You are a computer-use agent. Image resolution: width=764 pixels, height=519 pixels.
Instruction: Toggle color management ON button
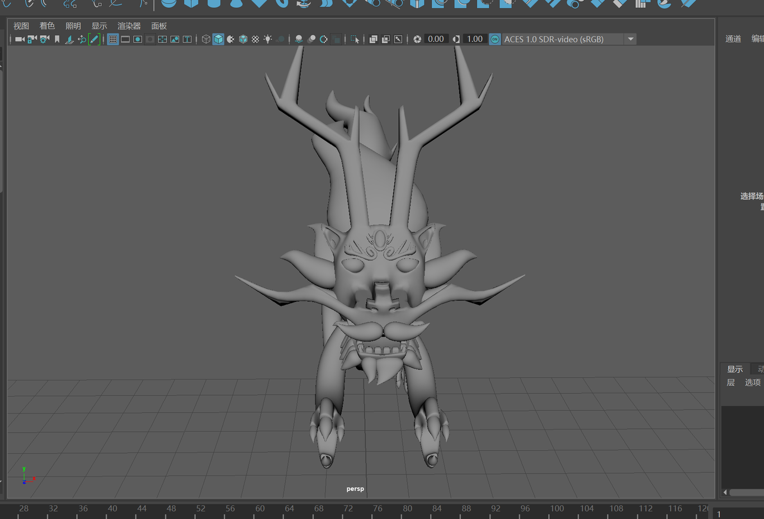pyautogui.click(x=495, y=39)
